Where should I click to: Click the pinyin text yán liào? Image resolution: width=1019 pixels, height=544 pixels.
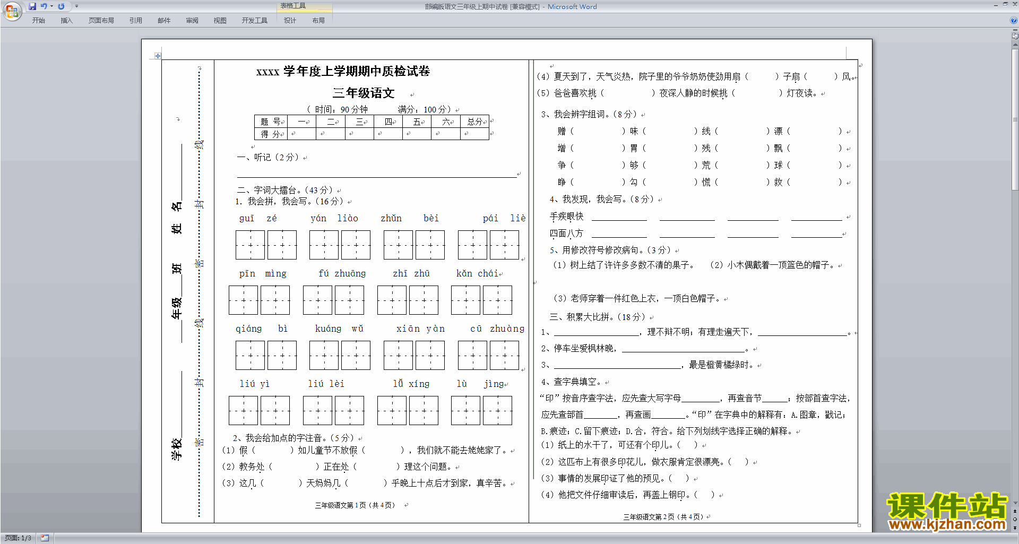(x=334, y=218)
